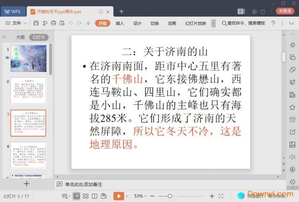
Task: Select slide 2 thumbnail
Action: pyautogui.click(x=28, y=90)
